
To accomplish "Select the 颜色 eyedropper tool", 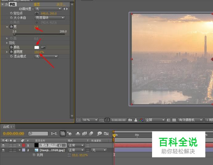I will click(x=43, y=47).
